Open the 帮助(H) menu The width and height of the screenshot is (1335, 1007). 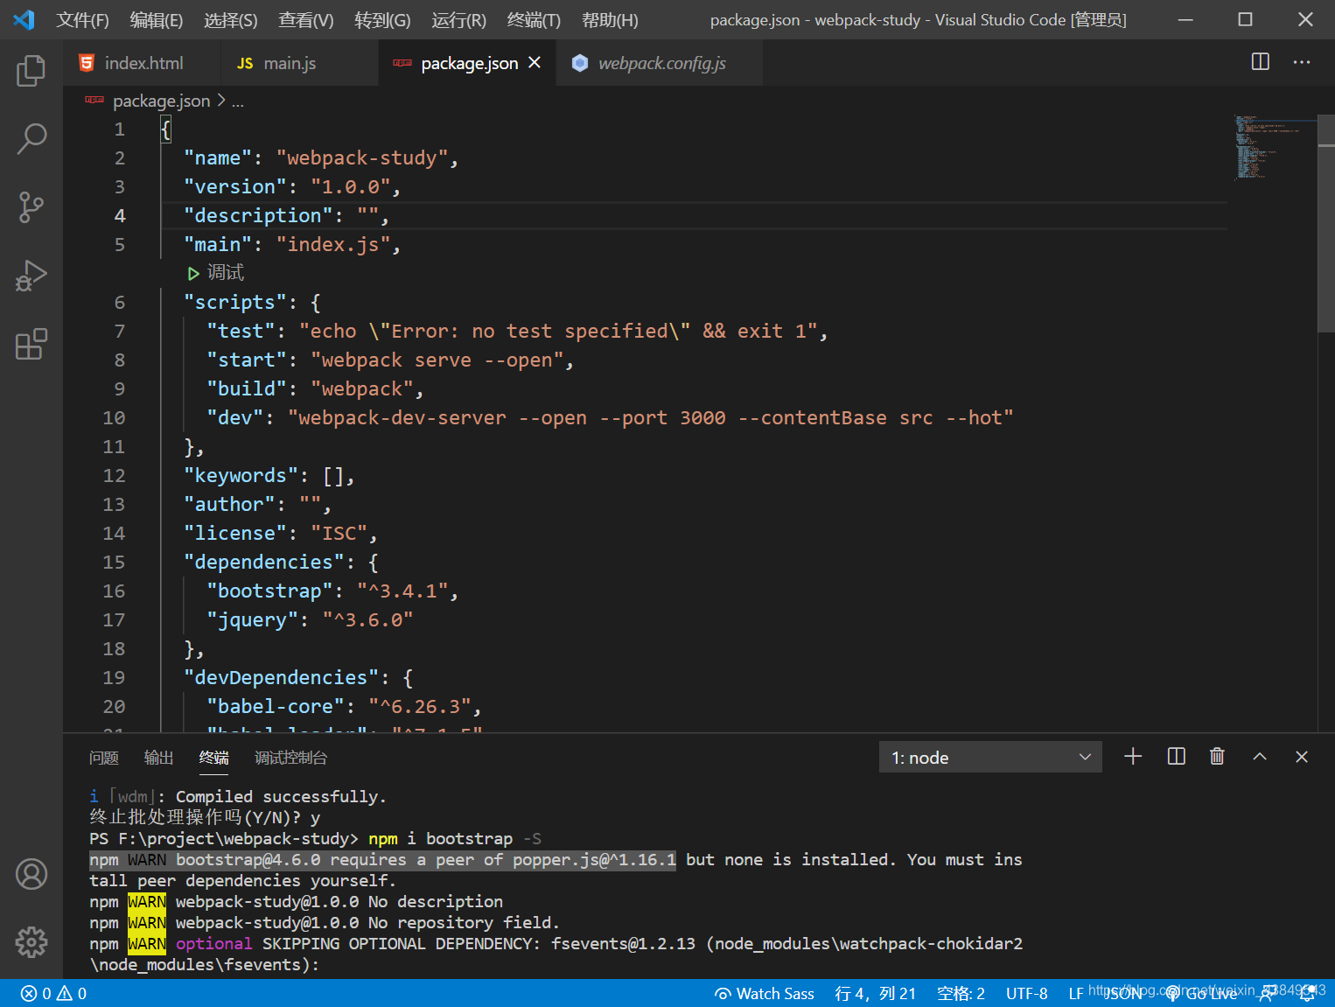tap(610, 19)
